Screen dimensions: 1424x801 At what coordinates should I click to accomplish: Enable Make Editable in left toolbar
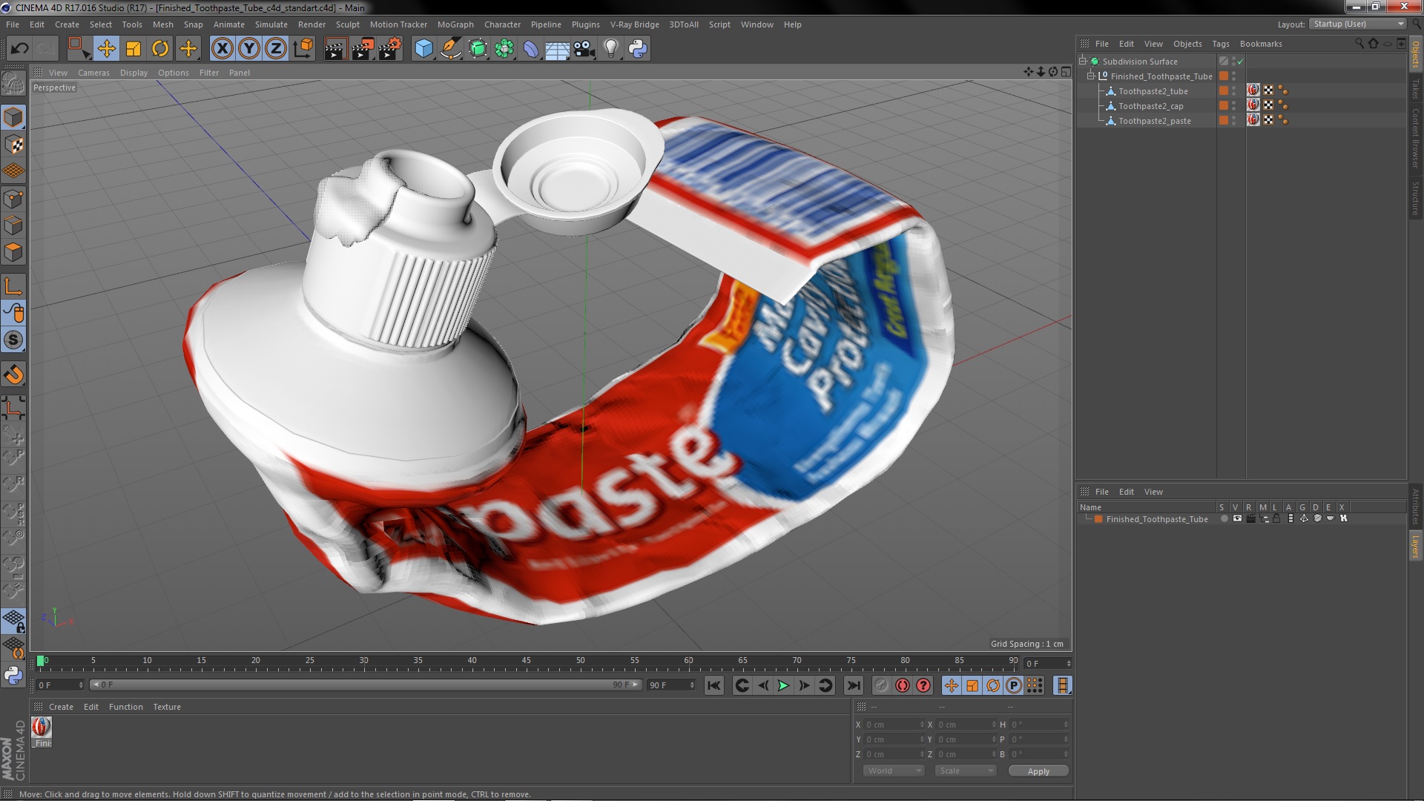tap(13, 84)
